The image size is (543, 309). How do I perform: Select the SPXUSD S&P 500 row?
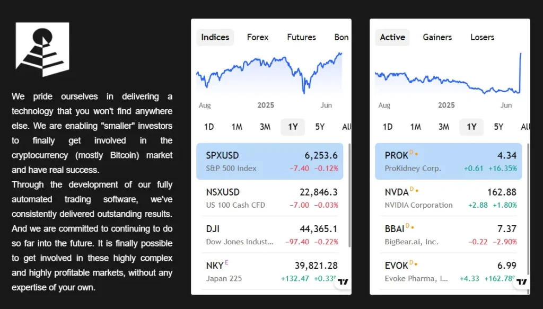(269, 161)
